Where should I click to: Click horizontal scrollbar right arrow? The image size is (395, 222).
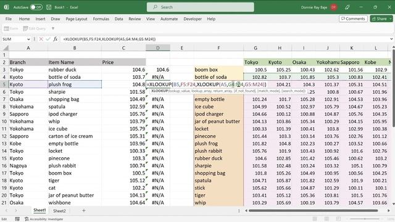tap(389, 210)
